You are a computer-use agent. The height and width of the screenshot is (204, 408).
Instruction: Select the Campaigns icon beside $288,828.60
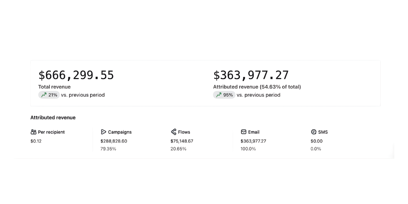coord(103,132)
